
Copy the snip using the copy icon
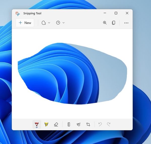[x=114, y=23]
